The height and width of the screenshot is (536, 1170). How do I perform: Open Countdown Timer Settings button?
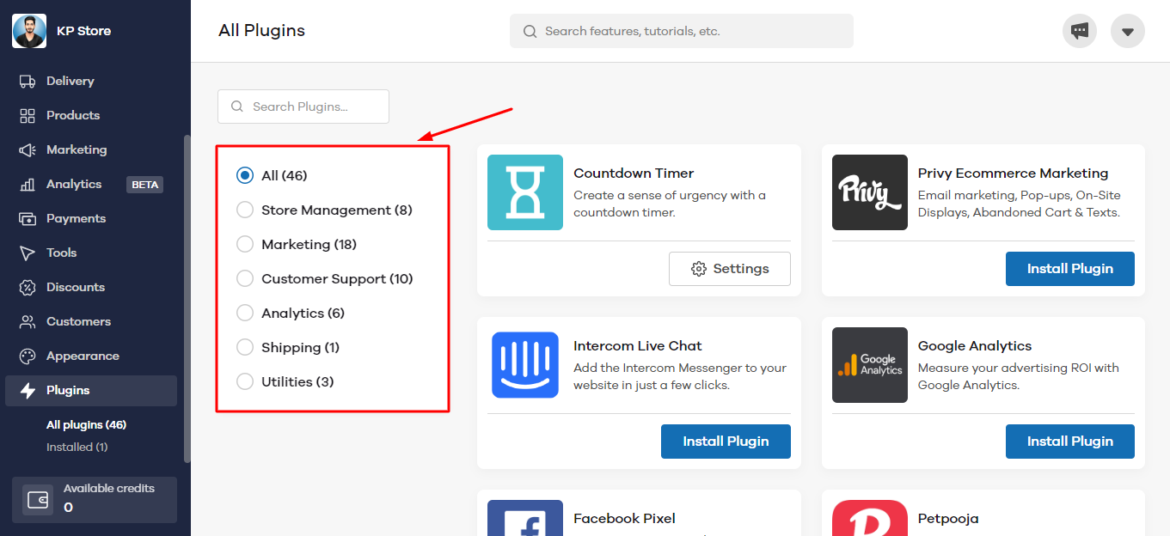coord(729,269)
